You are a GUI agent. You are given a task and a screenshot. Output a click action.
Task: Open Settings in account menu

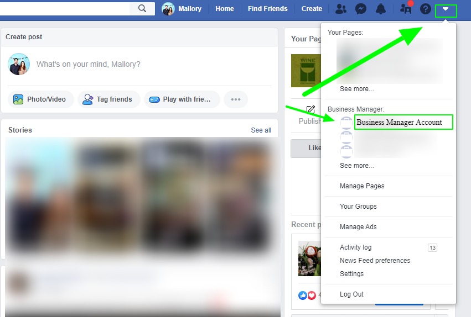tap(352, 273)
